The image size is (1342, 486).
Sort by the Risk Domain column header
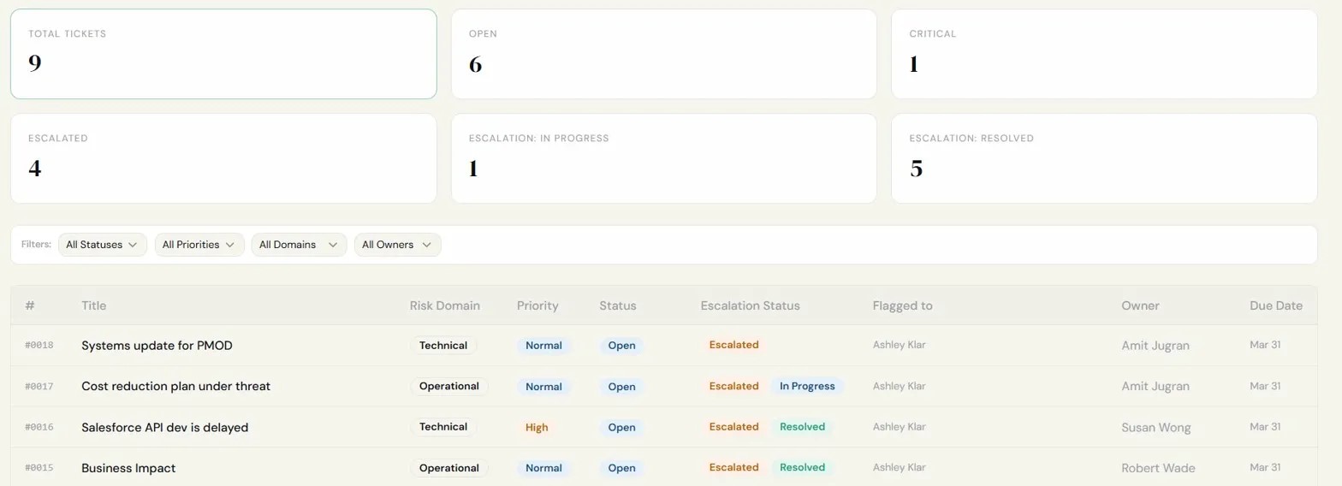(x=445, y=305)
